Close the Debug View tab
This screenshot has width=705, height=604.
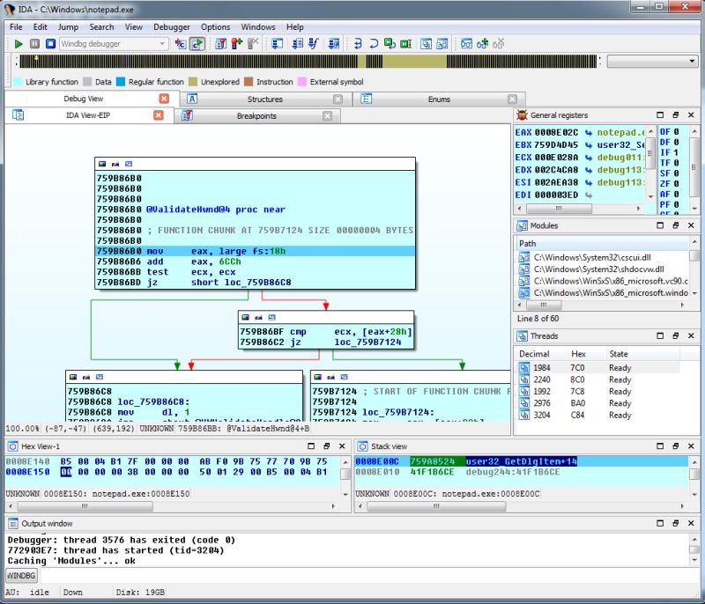[x=164, y=99]
